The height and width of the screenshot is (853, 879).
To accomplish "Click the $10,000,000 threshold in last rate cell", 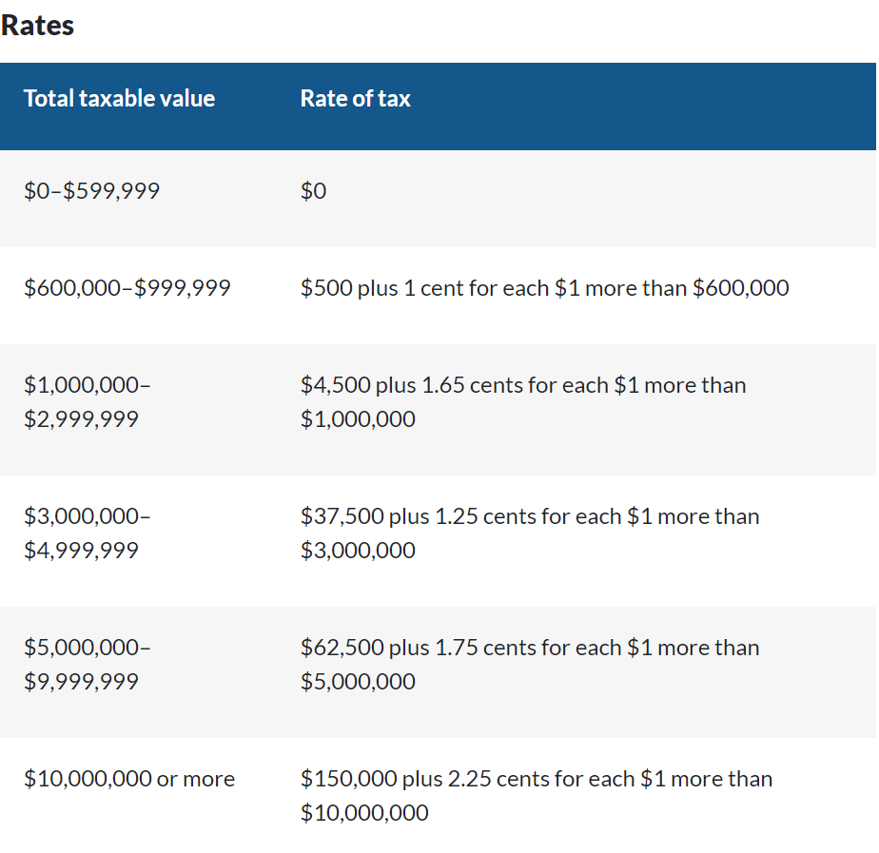I will coord(364,813).
